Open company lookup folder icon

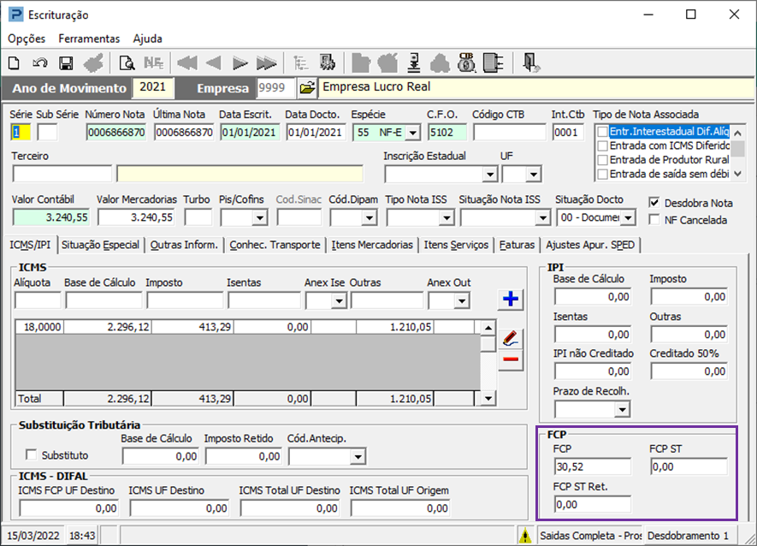[x=307, y=88]
